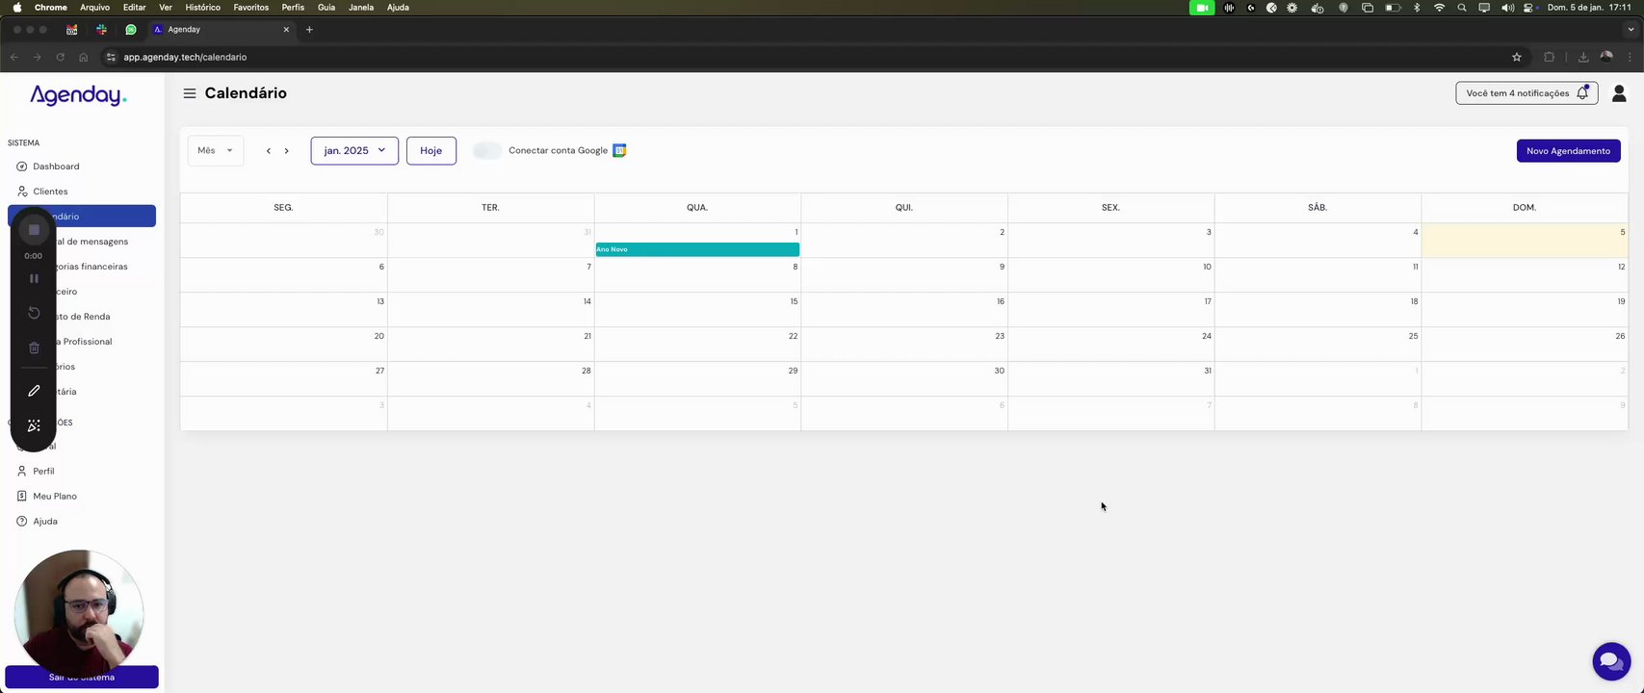The height and width of the screenshot is (693, 1644).
Task: Open the pinned WhatsApp tab
Action: pos(131,30)
